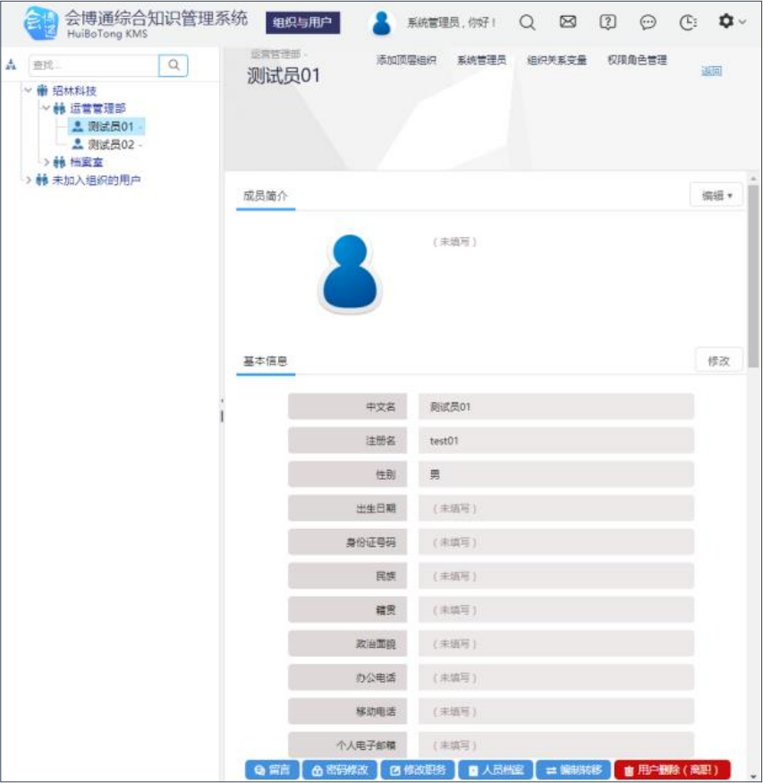Image resolution: width=763 pixels, height=783 pixels.
Task: Click the help question mark icon
Action: (x=608, y=22)
